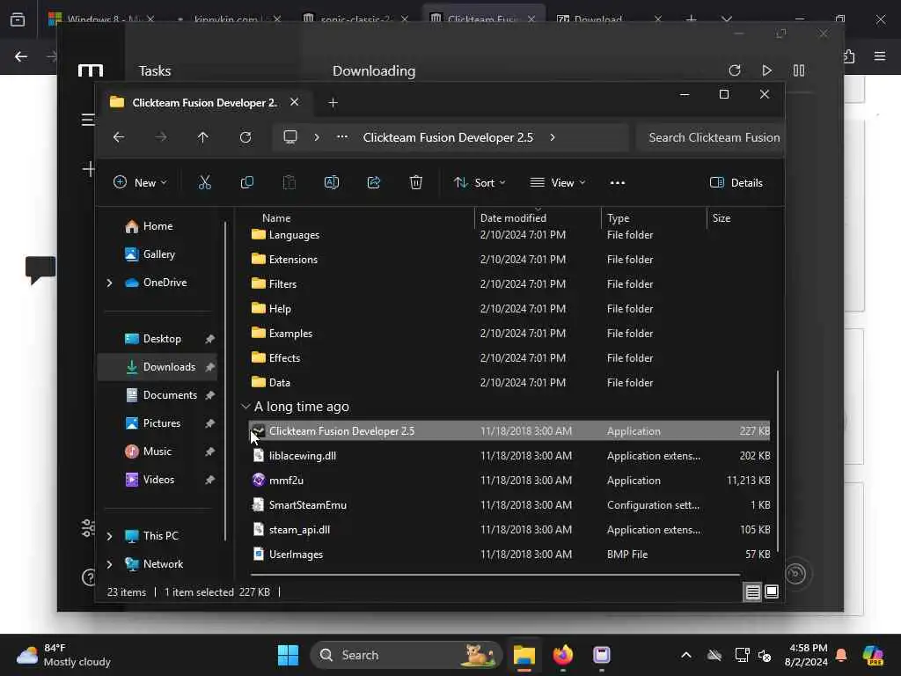Expand the Network tree node

point(109,564)
